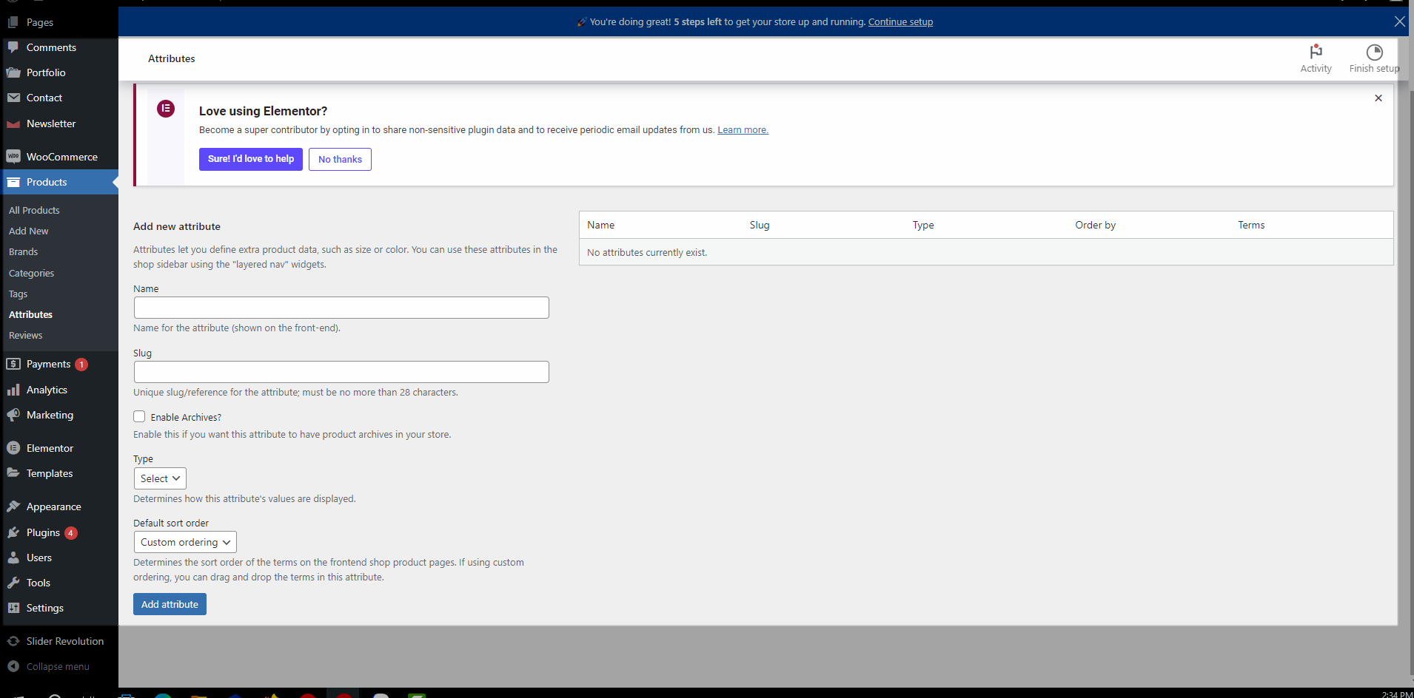Go to Reviews submenu item
This screenshot has width=1414, height=698.
[x=26, y=335]
